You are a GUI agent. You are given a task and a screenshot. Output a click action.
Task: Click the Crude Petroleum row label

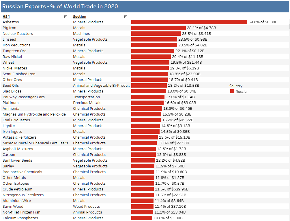click(x=17, y=189)
